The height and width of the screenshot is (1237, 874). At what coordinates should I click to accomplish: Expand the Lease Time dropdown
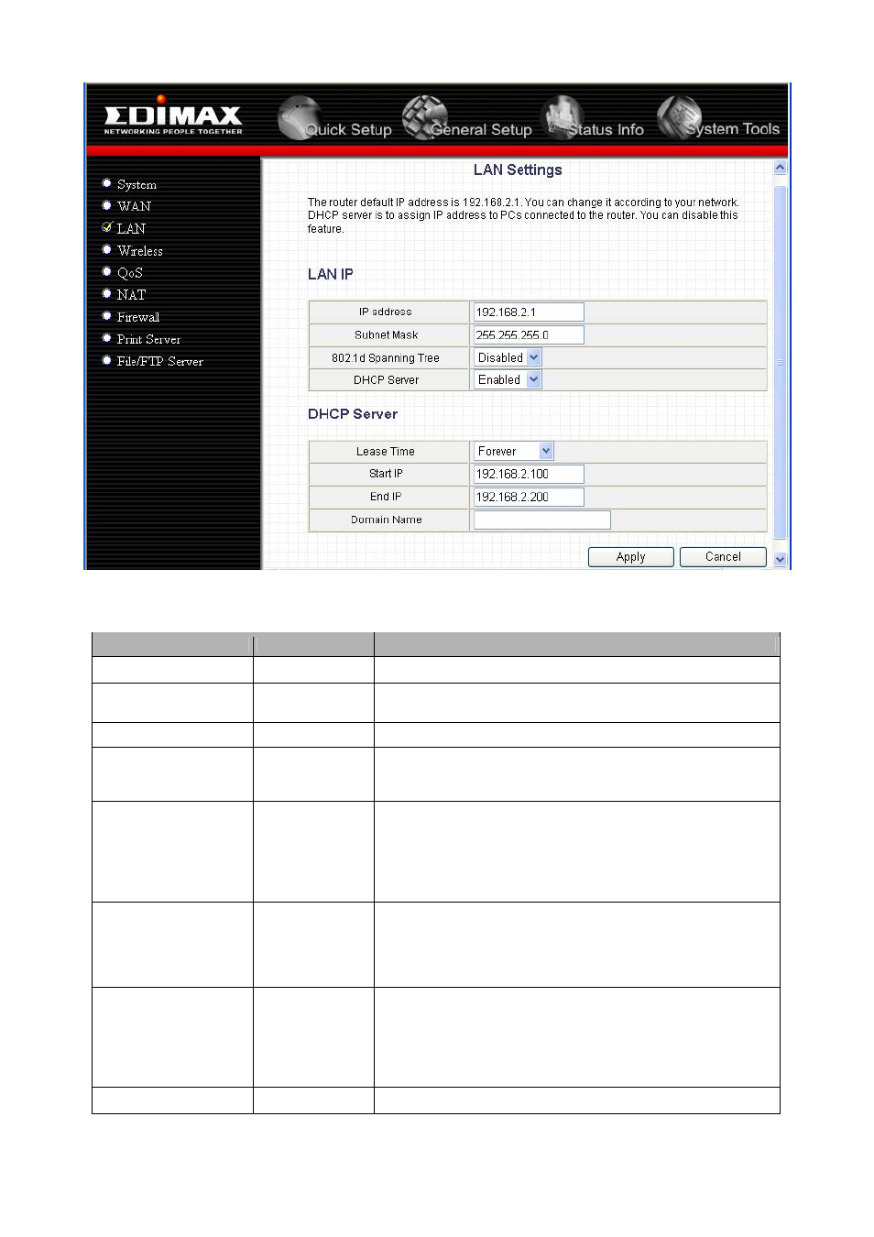click(514, 451)
